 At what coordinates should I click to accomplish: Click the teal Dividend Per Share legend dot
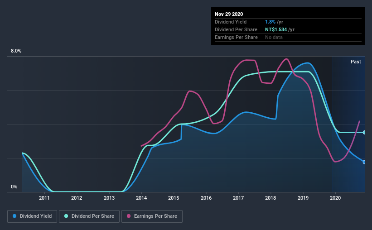(66, 216)
